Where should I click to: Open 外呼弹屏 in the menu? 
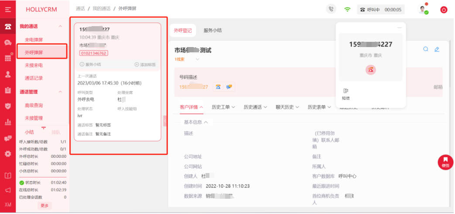(x=34, y=53)
